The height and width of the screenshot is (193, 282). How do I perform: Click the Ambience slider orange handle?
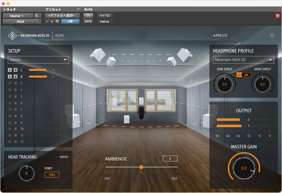click(x=141, y=167)
